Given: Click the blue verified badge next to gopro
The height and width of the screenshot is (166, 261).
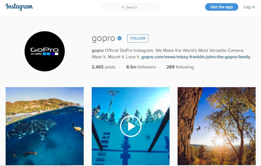Looking at the screenshot, I should coord(120,38).
